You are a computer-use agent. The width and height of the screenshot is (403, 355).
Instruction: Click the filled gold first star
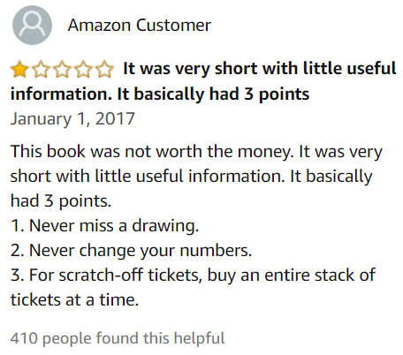pyautogui.click(x=19, y=70)
